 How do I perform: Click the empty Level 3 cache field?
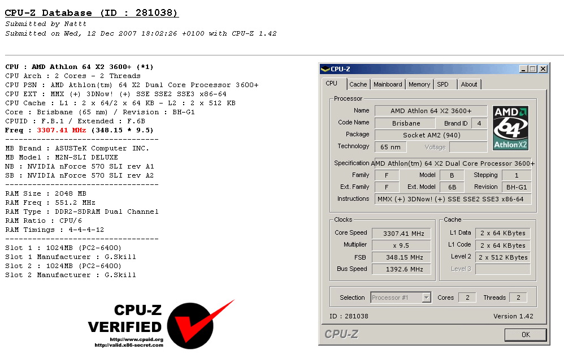(503, 269)
